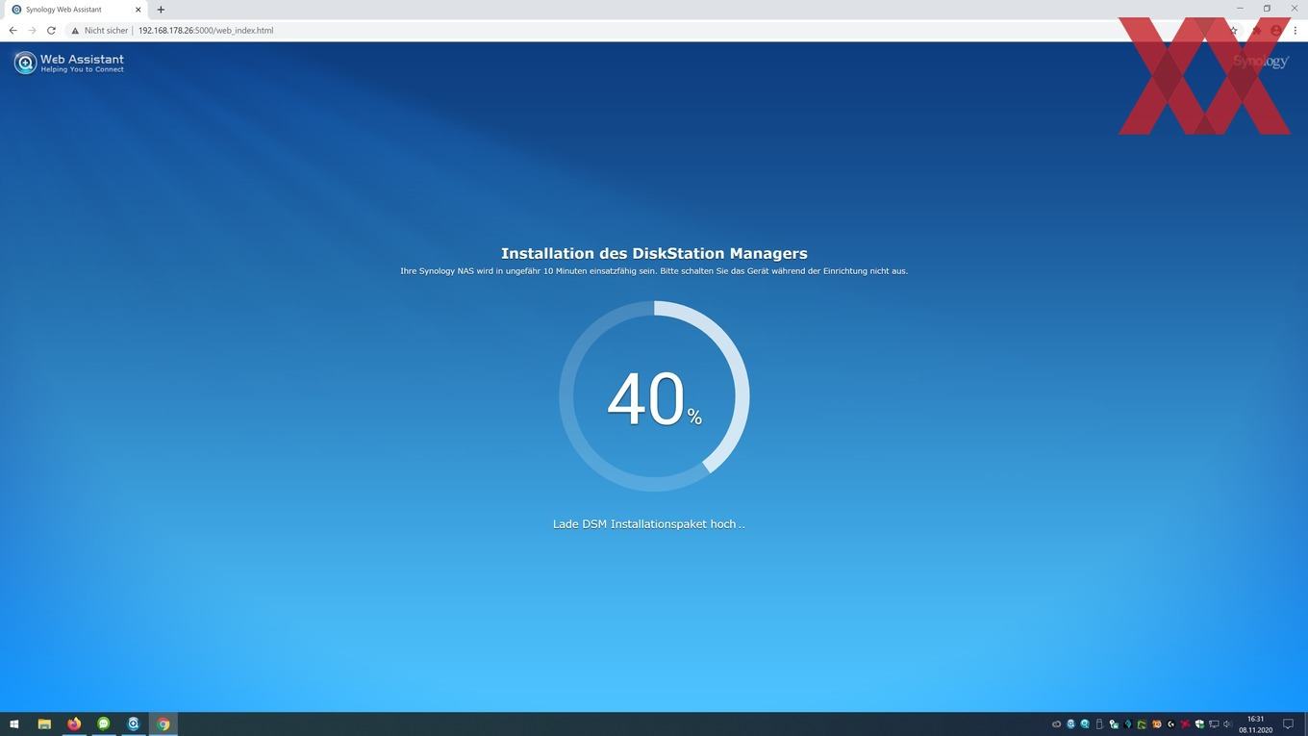Open a new browser tab with plus button

click(161, 10)
